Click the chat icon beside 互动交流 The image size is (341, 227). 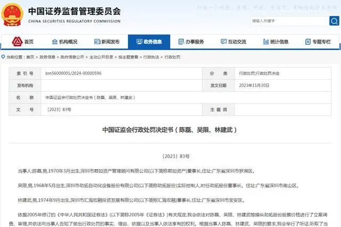click(x=223, y=41)
